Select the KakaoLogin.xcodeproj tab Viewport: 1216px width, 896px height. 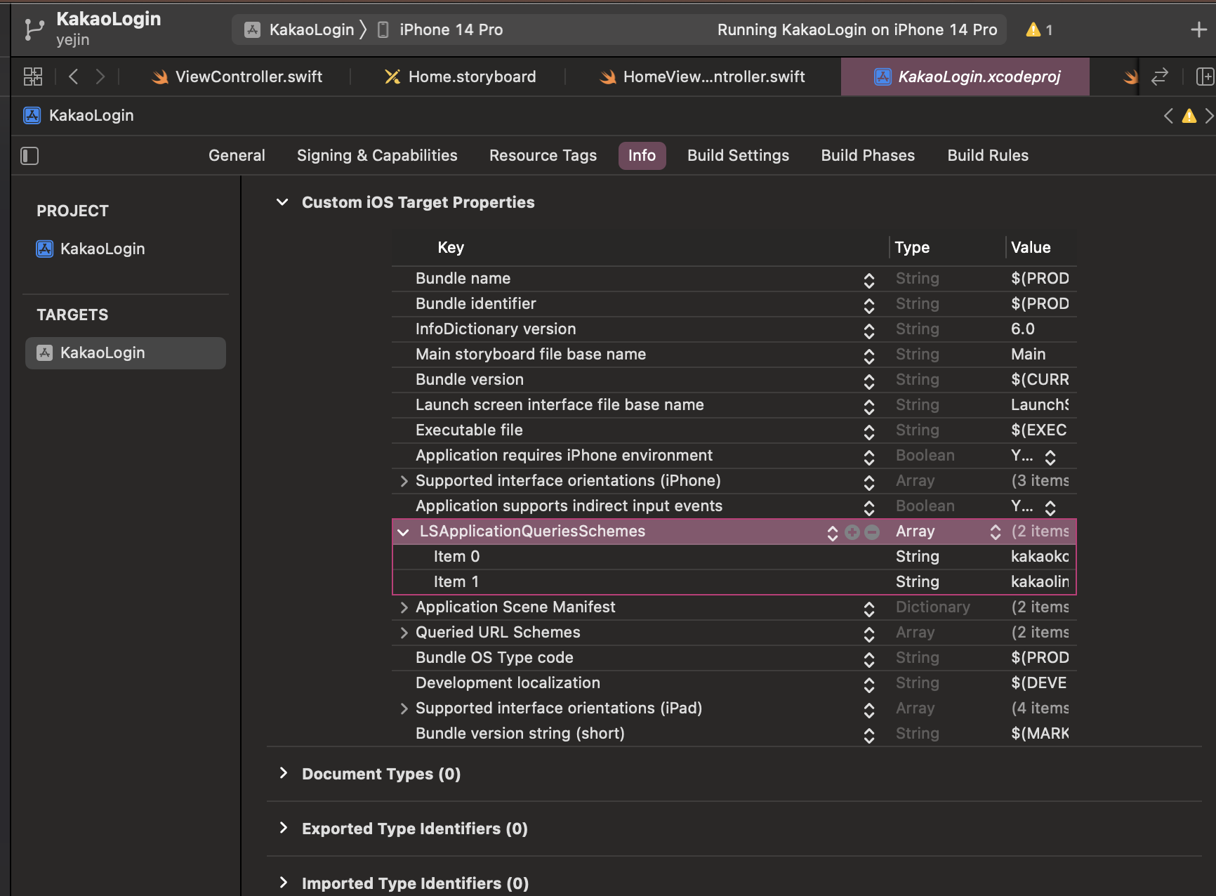965,77
